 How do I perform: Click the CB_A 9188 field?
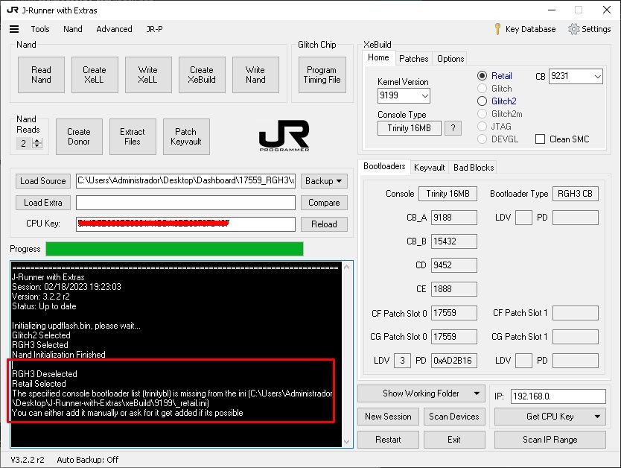(454, 218)
